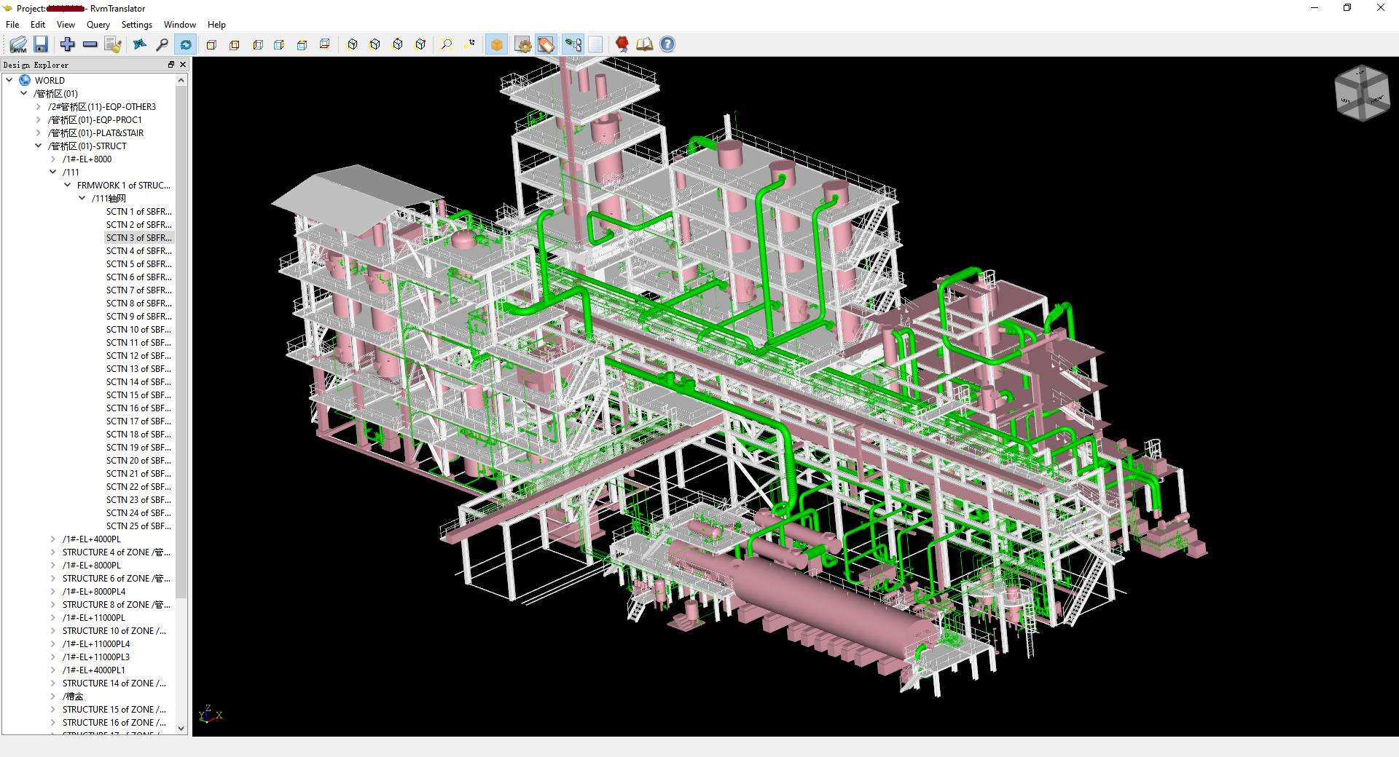Expand the /1#-EL+8000 tree node
Screen dimensions: 1399x757
[x=53, y=159]
